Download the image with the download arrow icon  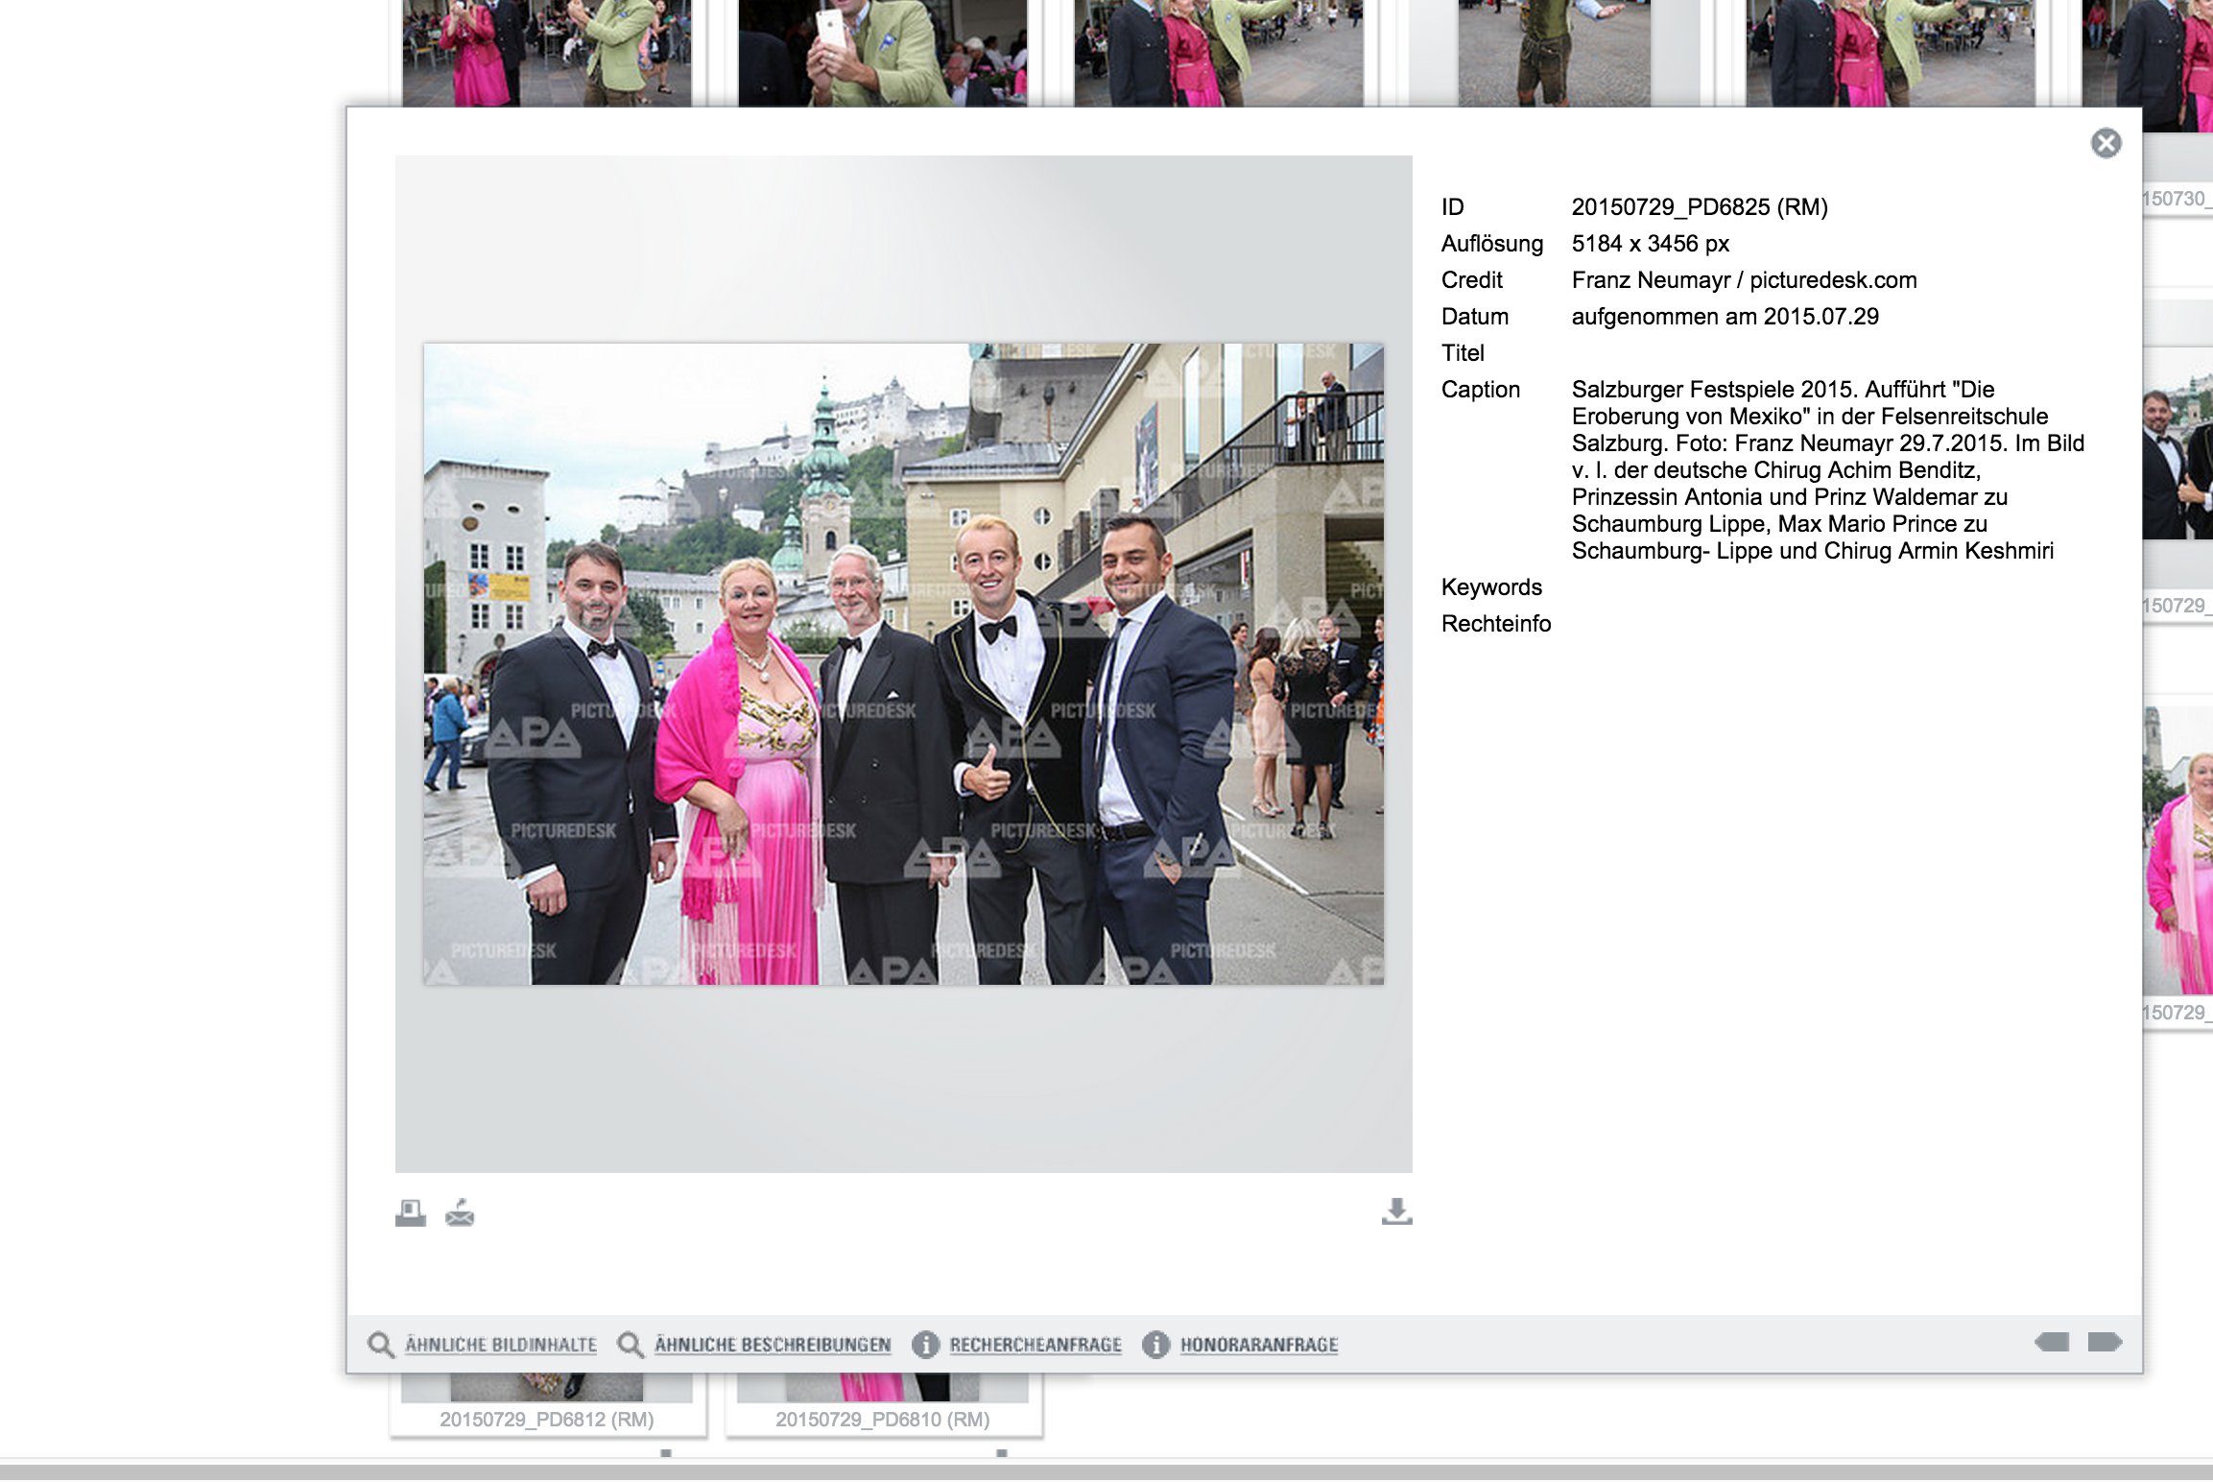click(1396, 1211)
